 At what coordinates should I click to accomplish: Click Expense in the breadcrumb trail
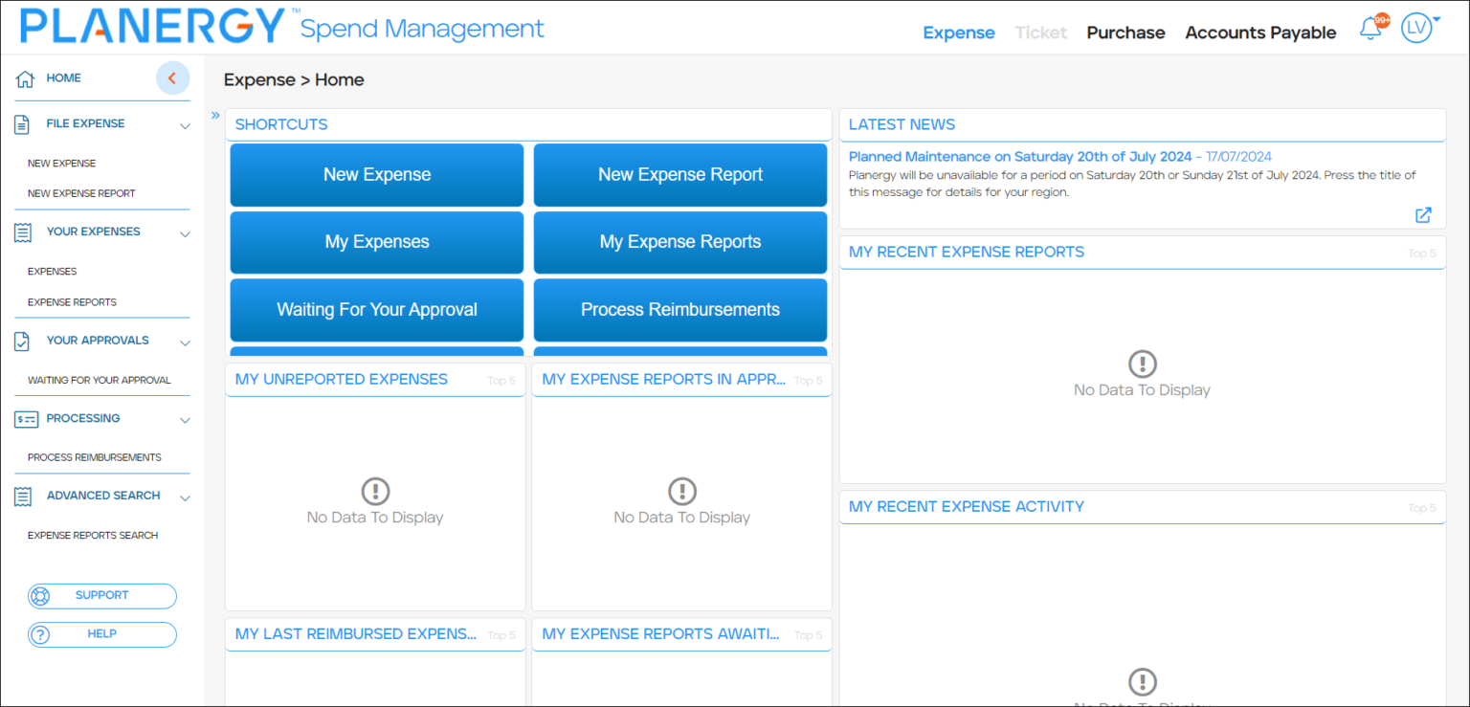click(x=259, y=79)
